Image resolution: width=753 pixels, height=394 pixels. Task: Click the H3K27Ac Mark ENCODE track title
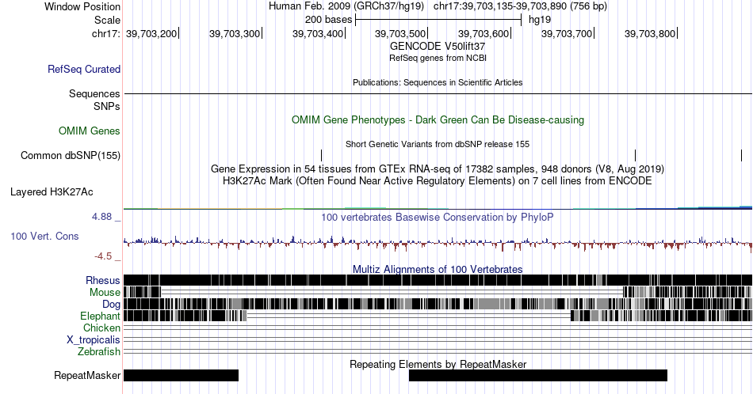point(438,180)
